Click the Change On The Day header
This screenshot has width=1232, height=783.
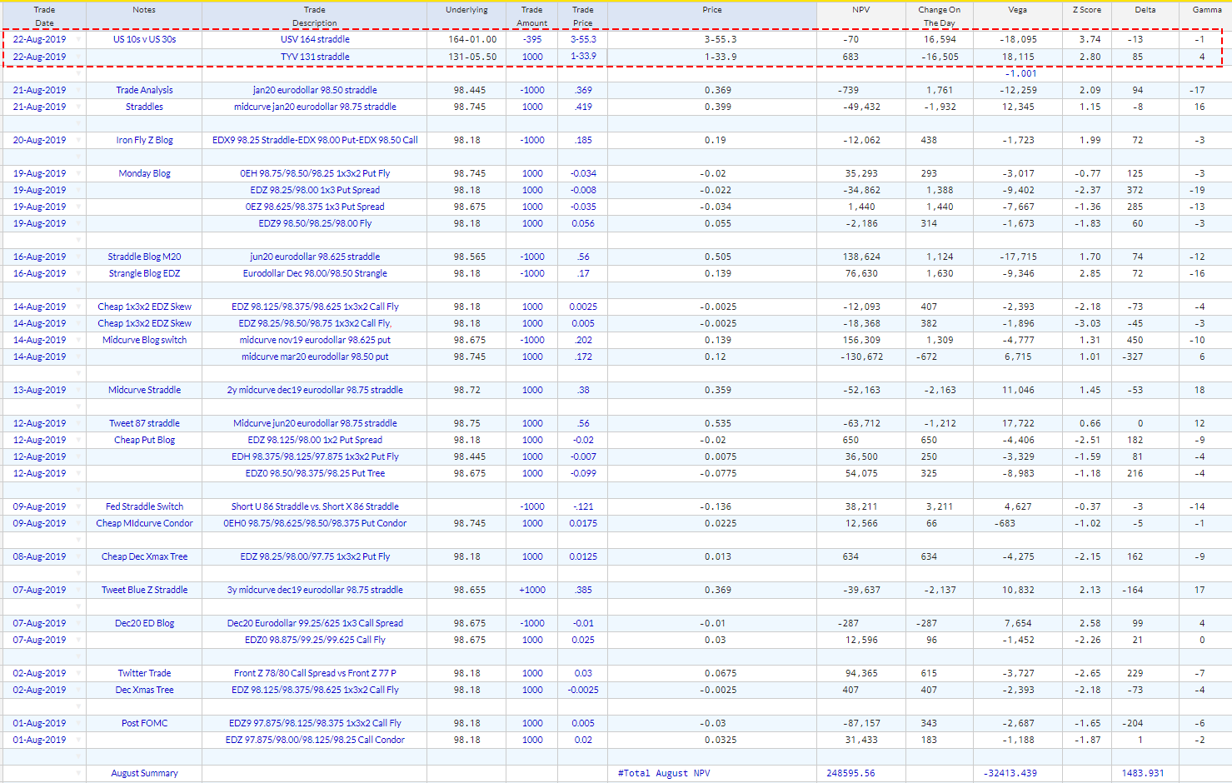point(939,16)
